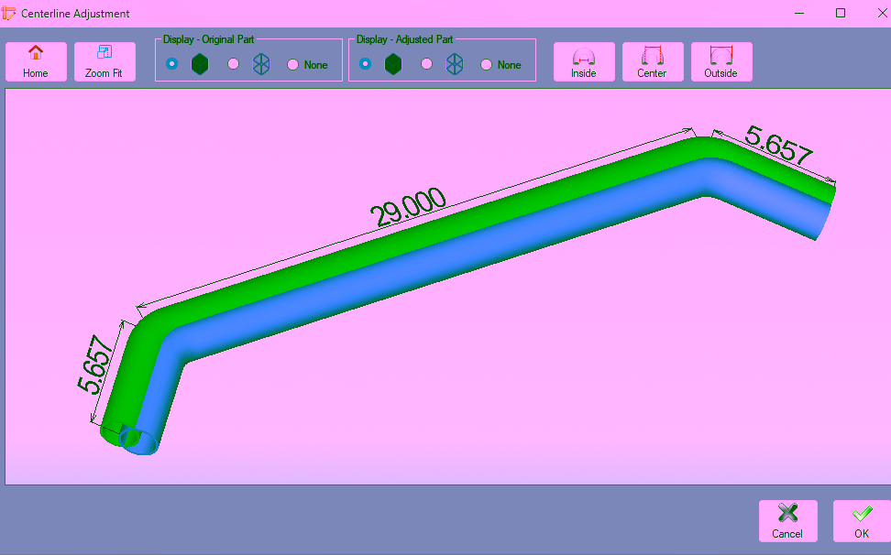Select None radio for Original Part
Image resolution: width=891 pixels, height=555 pixels.
292,65
